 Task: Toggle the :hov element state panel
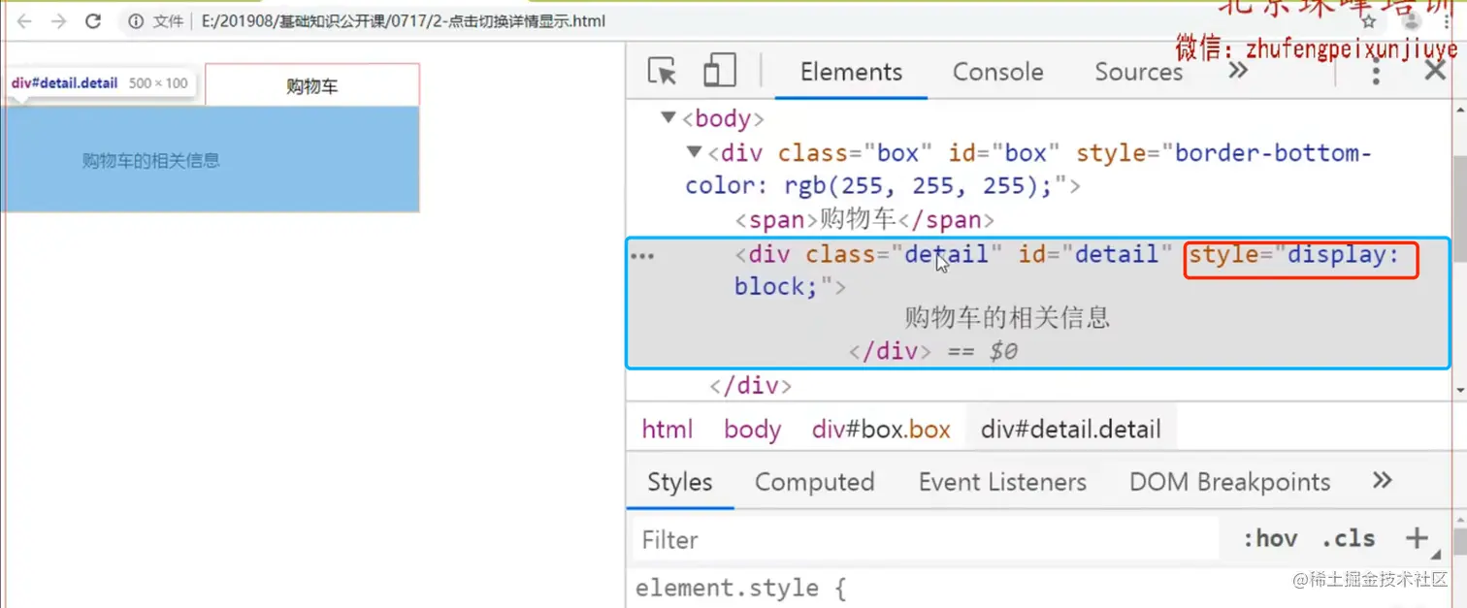pyautogui.click(x=1270, y=539)
